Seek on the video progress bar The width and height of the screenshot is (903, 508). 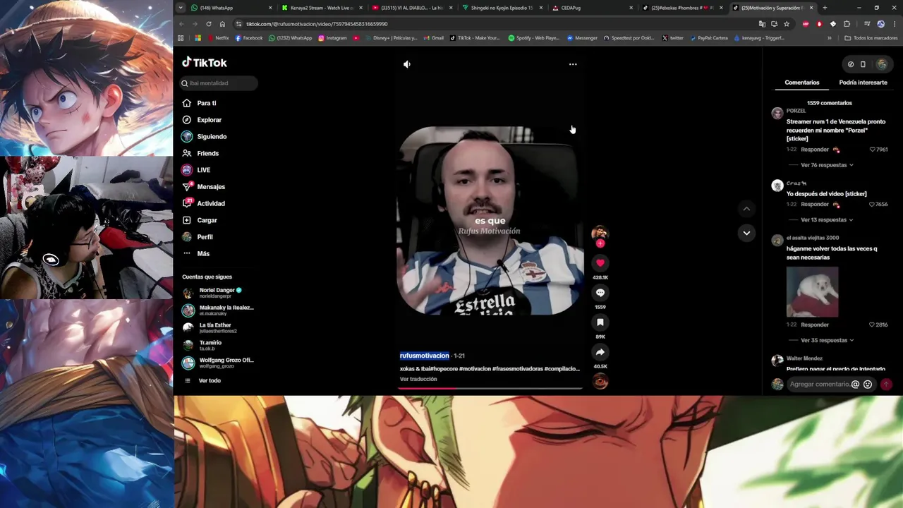490,388
